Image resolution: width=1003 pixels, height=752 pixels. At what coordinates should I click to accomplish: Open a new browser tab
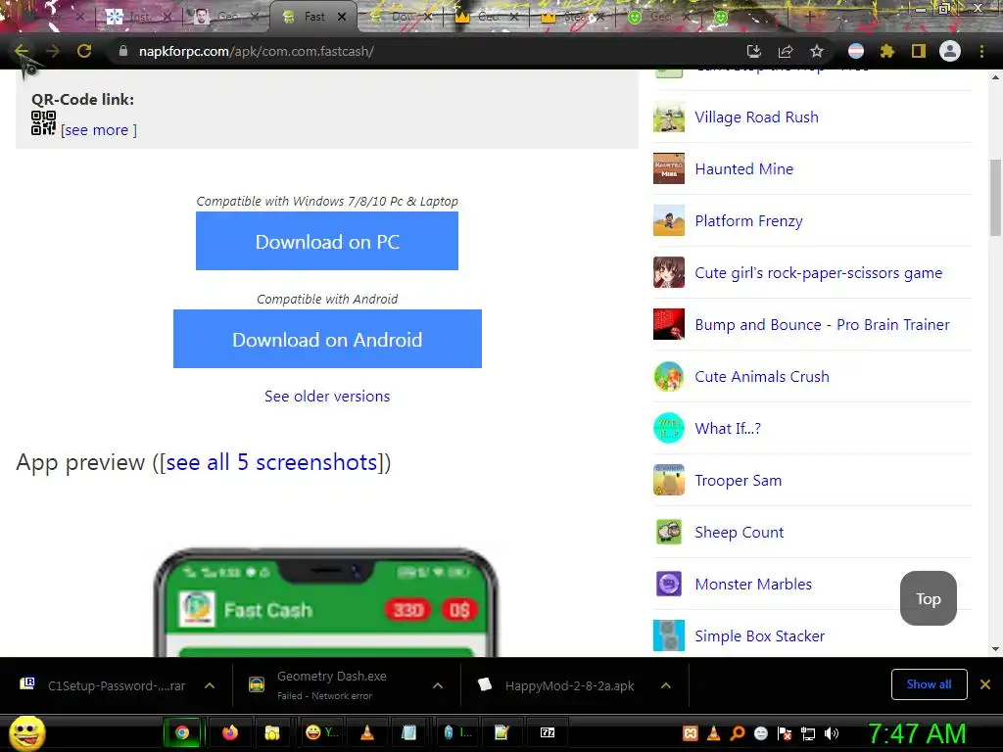(x=809, y=17)
